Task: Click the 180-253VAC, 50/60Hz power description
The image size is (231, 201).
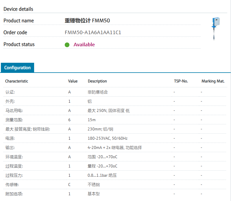Action: tap(107, 138)
